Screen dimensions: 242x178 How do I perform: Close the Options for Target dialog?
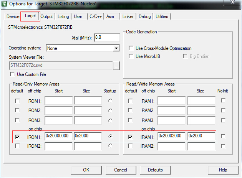tap(232, 2)
